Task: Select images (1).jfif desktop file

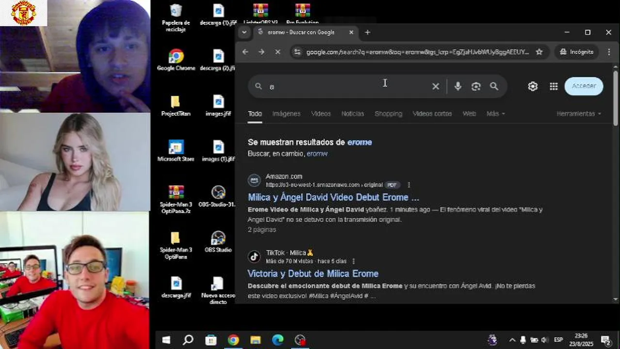Action: [x=218, y=151]
